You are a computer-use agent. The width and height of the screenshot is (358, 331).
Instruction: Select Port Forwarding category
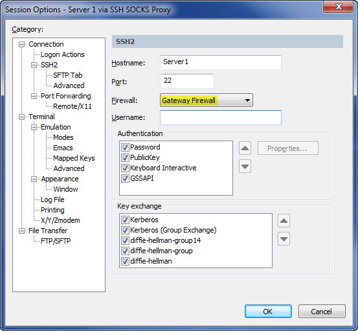tap(66, 96)
